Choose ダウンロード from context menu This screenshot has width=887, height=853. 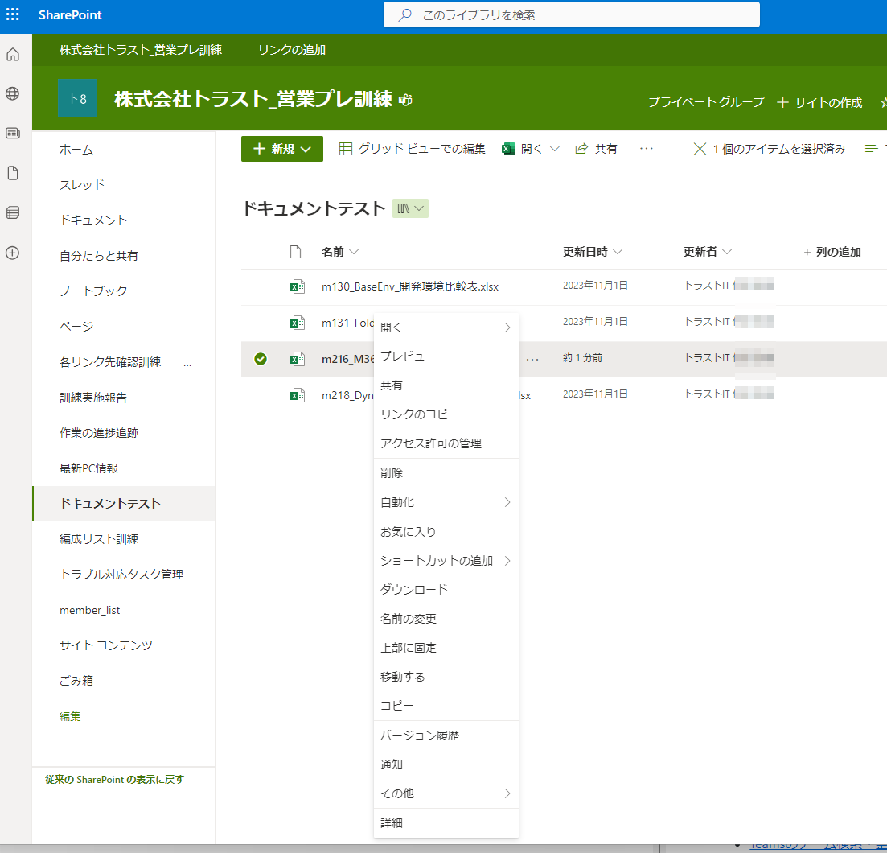pos(446,589)
